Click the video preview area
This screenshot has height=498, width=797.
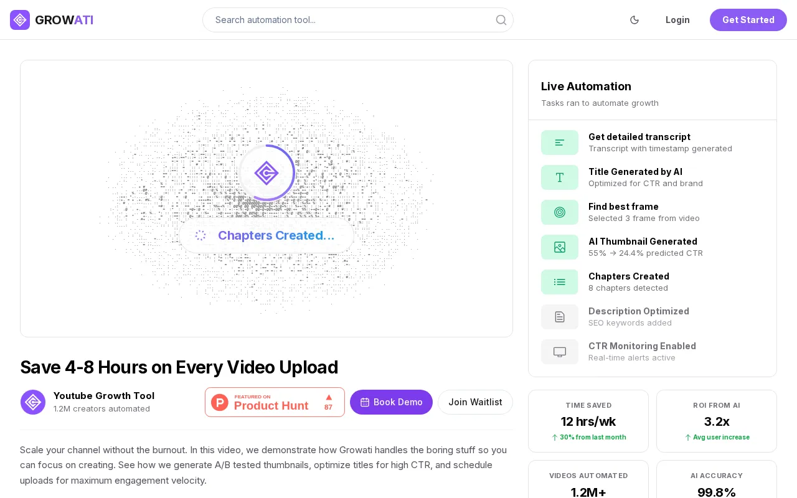tap(266, 199)
